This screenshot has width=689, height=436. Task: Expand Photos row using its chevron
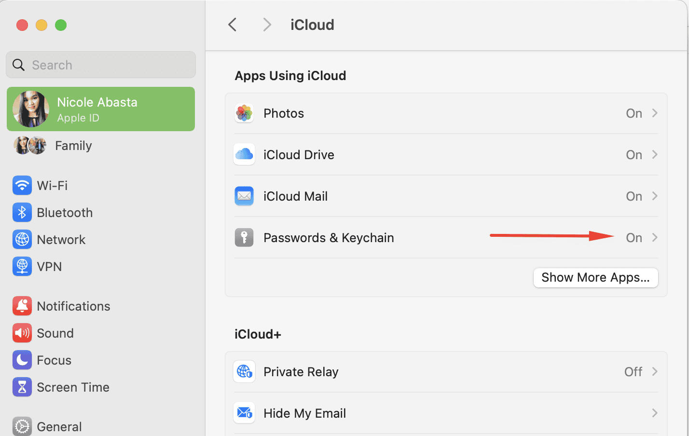pyautogui.click(x=655, y=113)
